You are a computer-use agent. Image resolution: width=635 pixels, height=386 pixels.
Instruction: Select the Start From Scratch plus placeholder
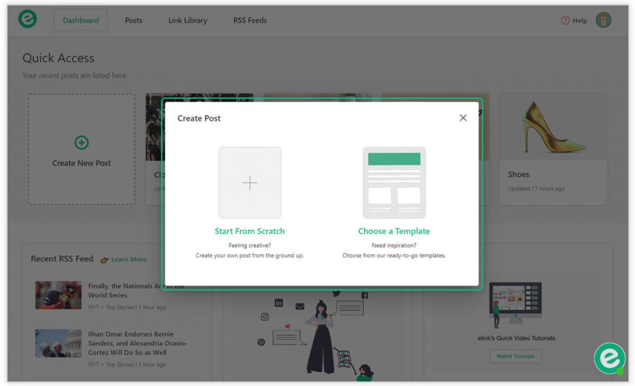(249, 183)
